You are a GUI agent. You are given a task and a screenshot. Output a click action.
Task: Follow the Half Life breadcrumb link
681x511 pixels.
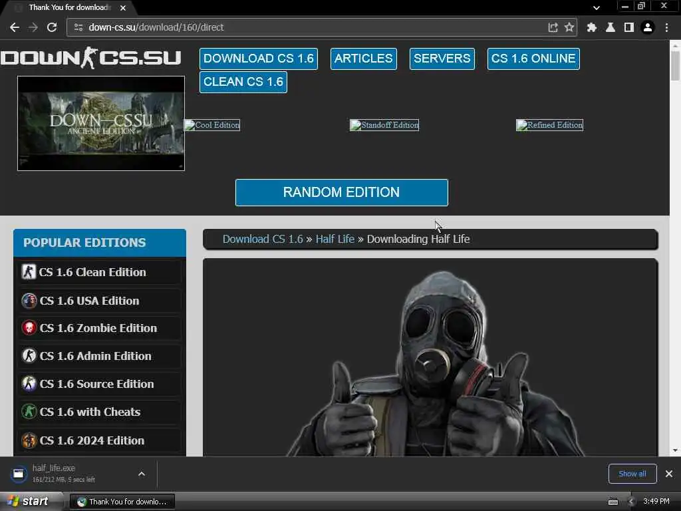coord(335,239)
